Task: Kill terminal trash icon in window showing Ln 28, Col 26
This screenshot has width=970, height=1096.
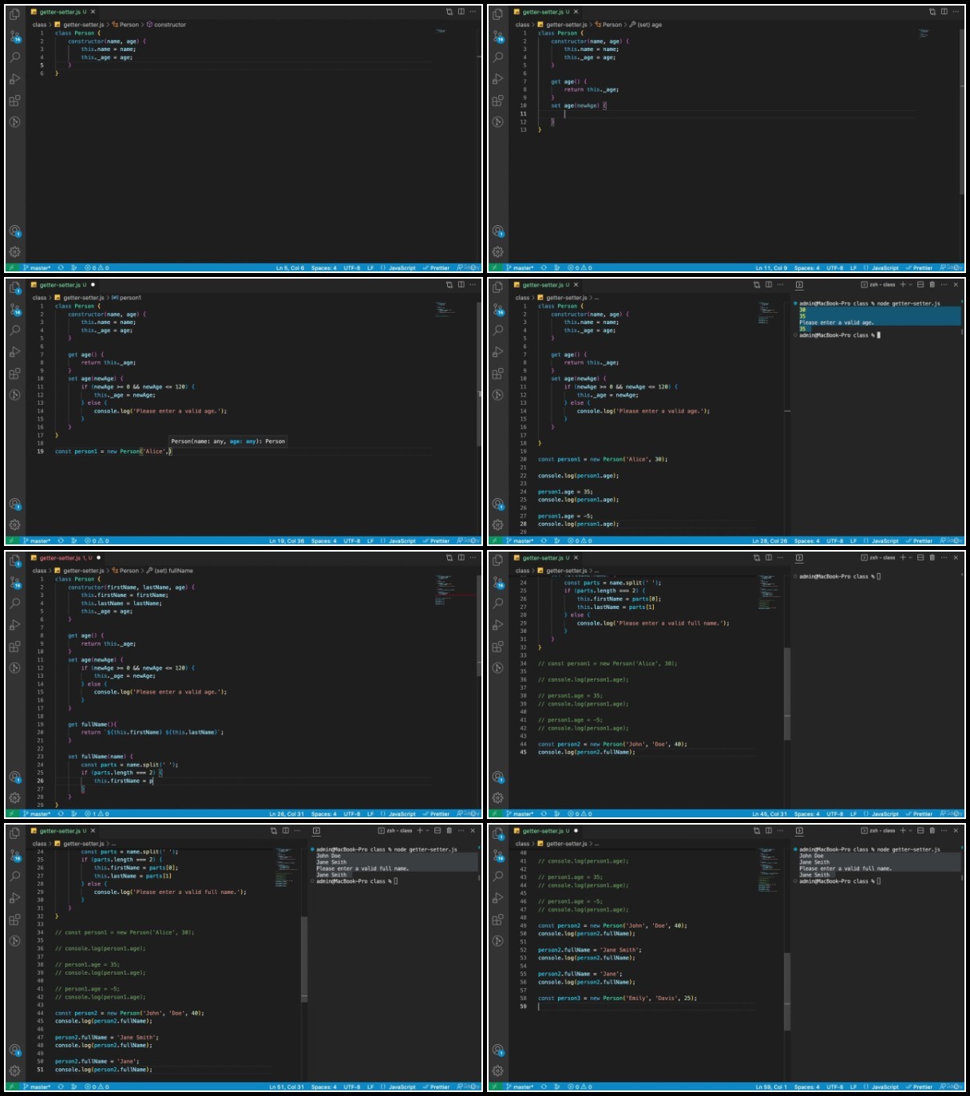Action: pos(932,285)
